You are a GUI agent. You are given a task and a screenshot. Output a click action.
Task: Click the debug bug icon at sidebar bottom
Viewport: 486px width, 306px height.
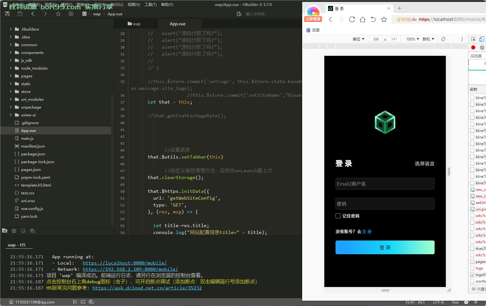pyautogui.click(x=14, y=231)
